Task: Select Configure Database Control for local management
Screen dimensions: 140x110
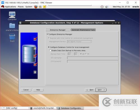Action: click(x=49, y=47)
